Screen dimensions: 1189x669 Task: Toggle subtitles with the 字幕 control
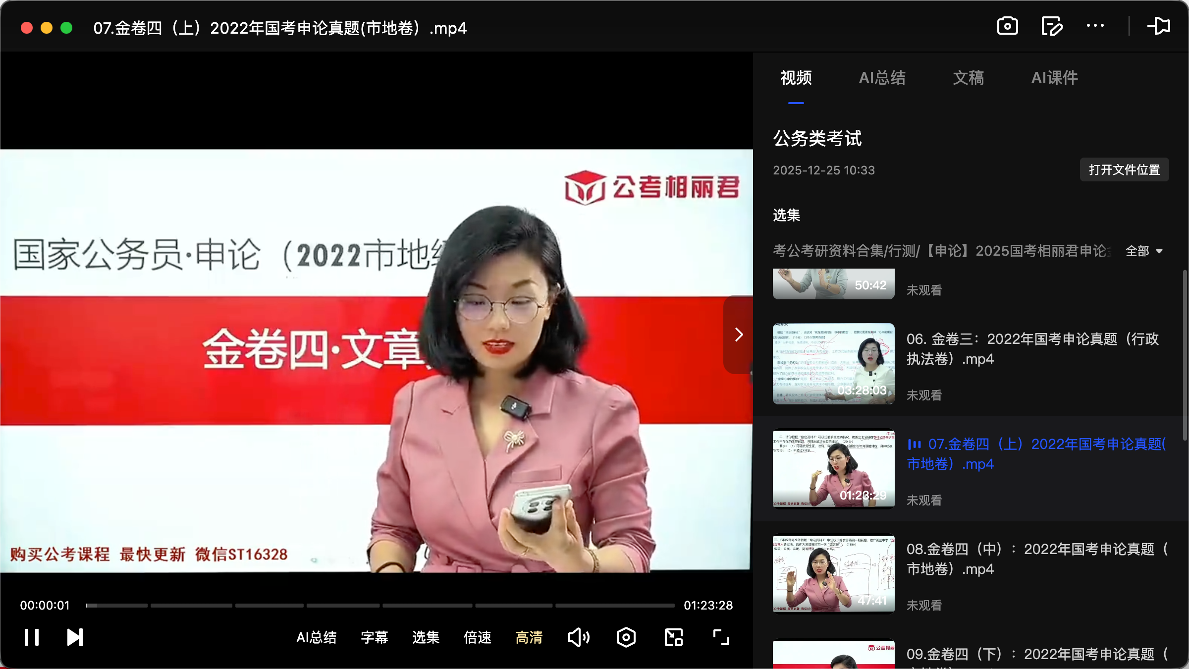tap(375, 637)
